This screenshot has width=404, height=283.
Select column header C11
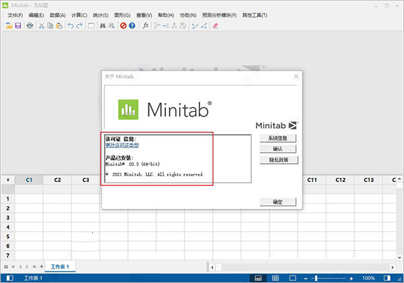click(312, 180)
